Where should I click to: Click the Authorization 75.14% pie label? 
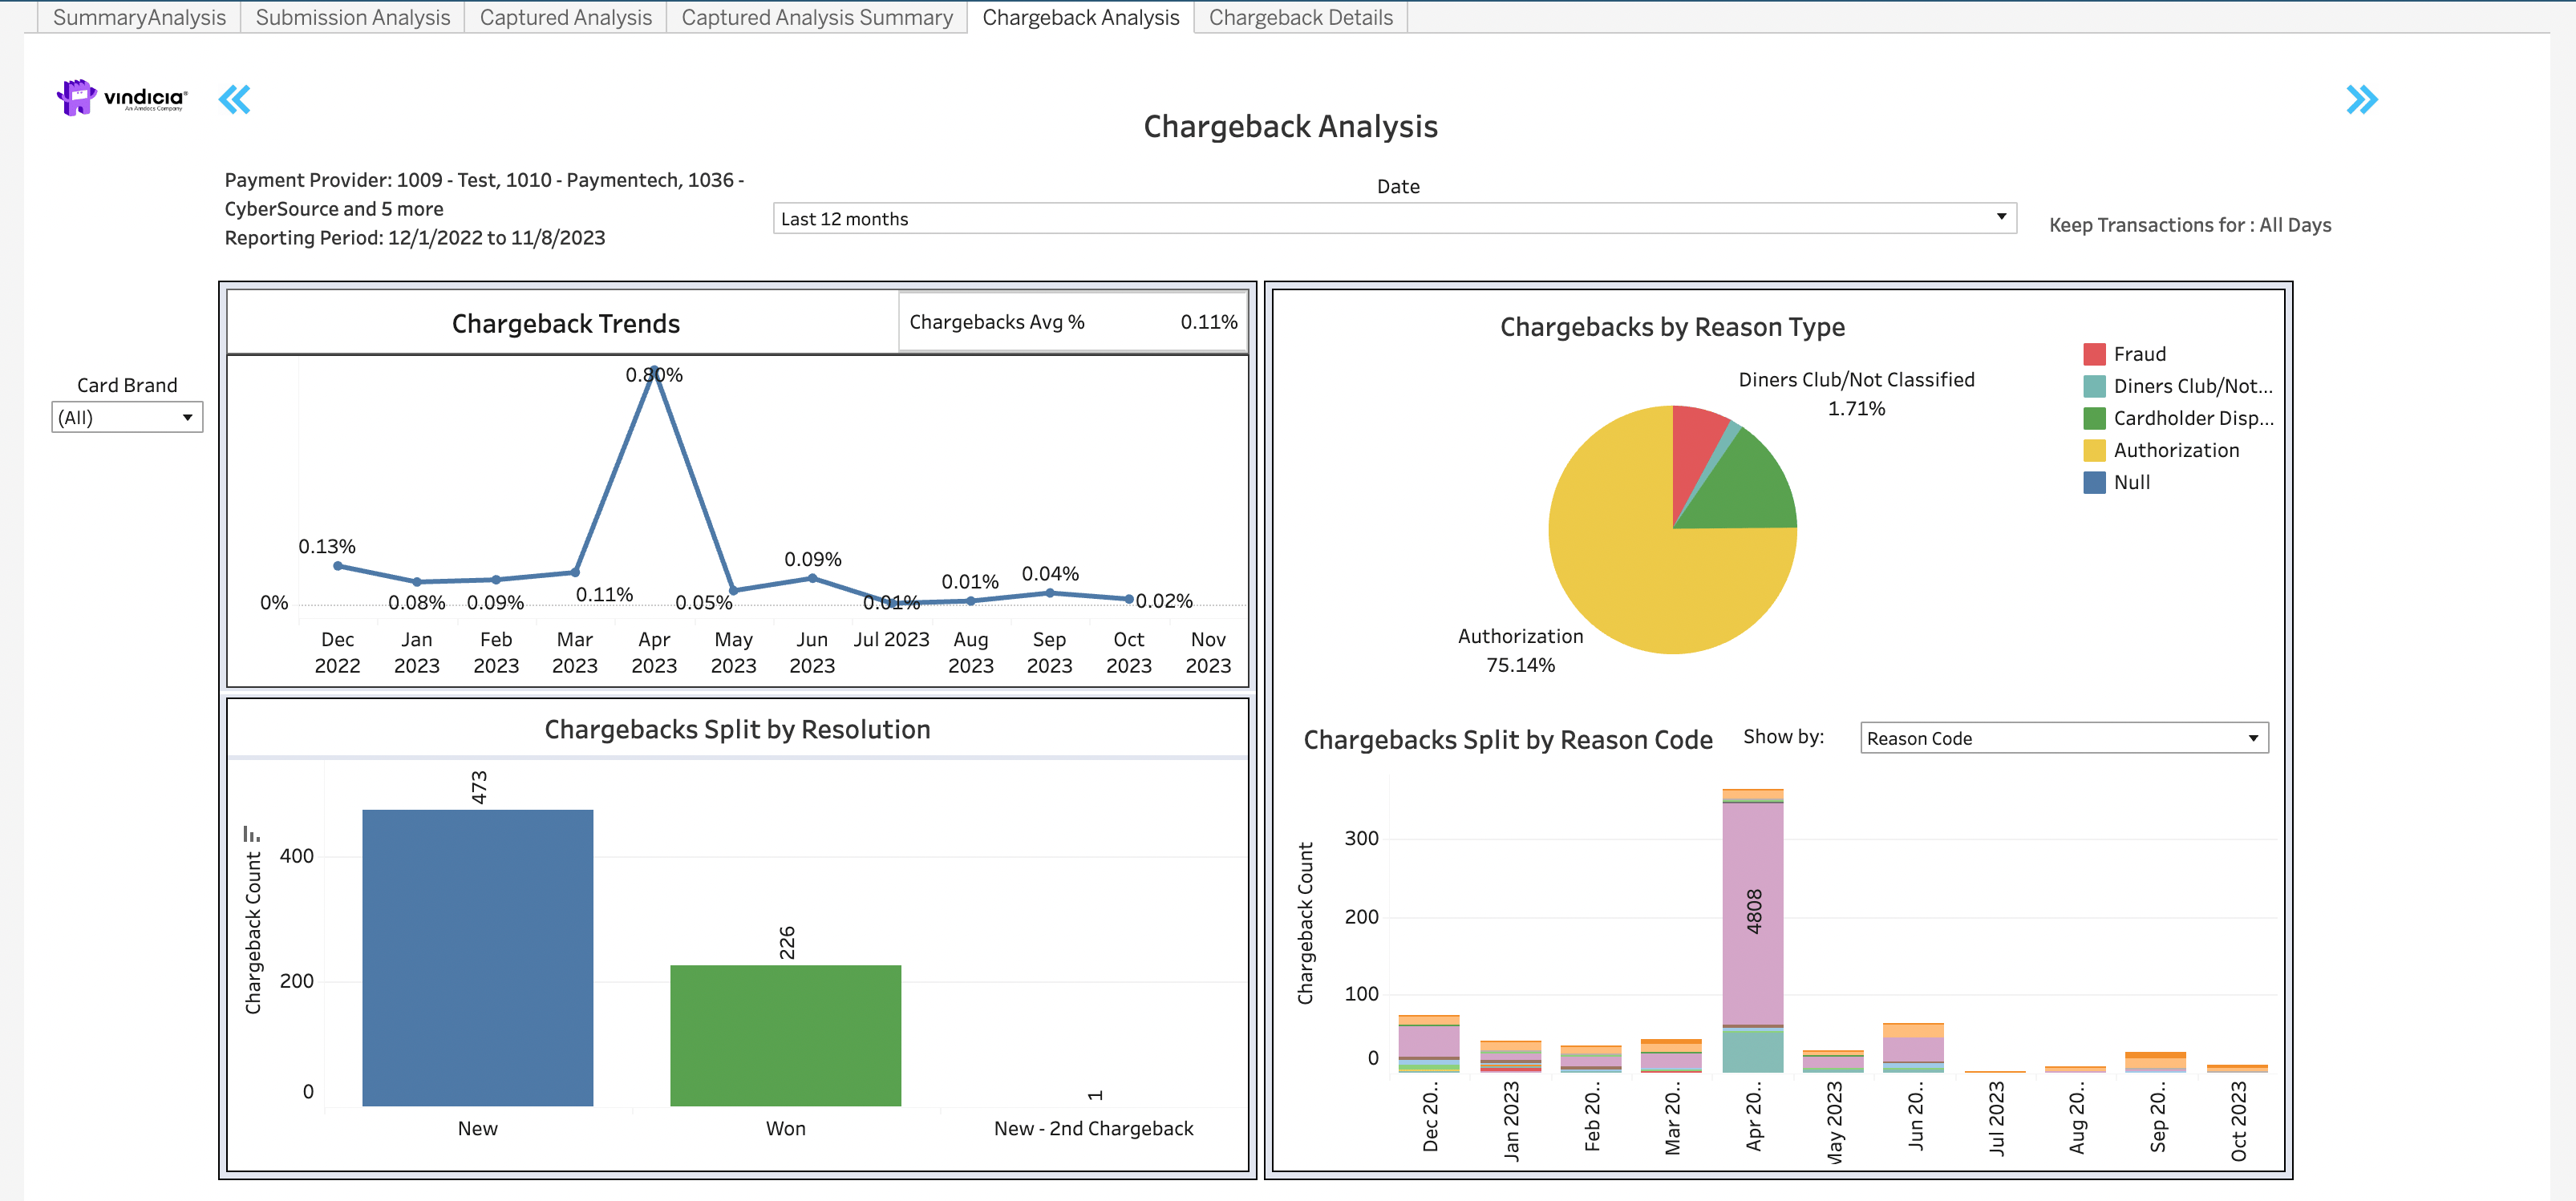point(1520,650)
